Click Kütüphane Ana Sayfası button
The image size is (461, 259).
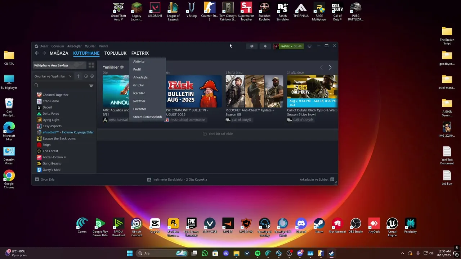click(60, 65)
